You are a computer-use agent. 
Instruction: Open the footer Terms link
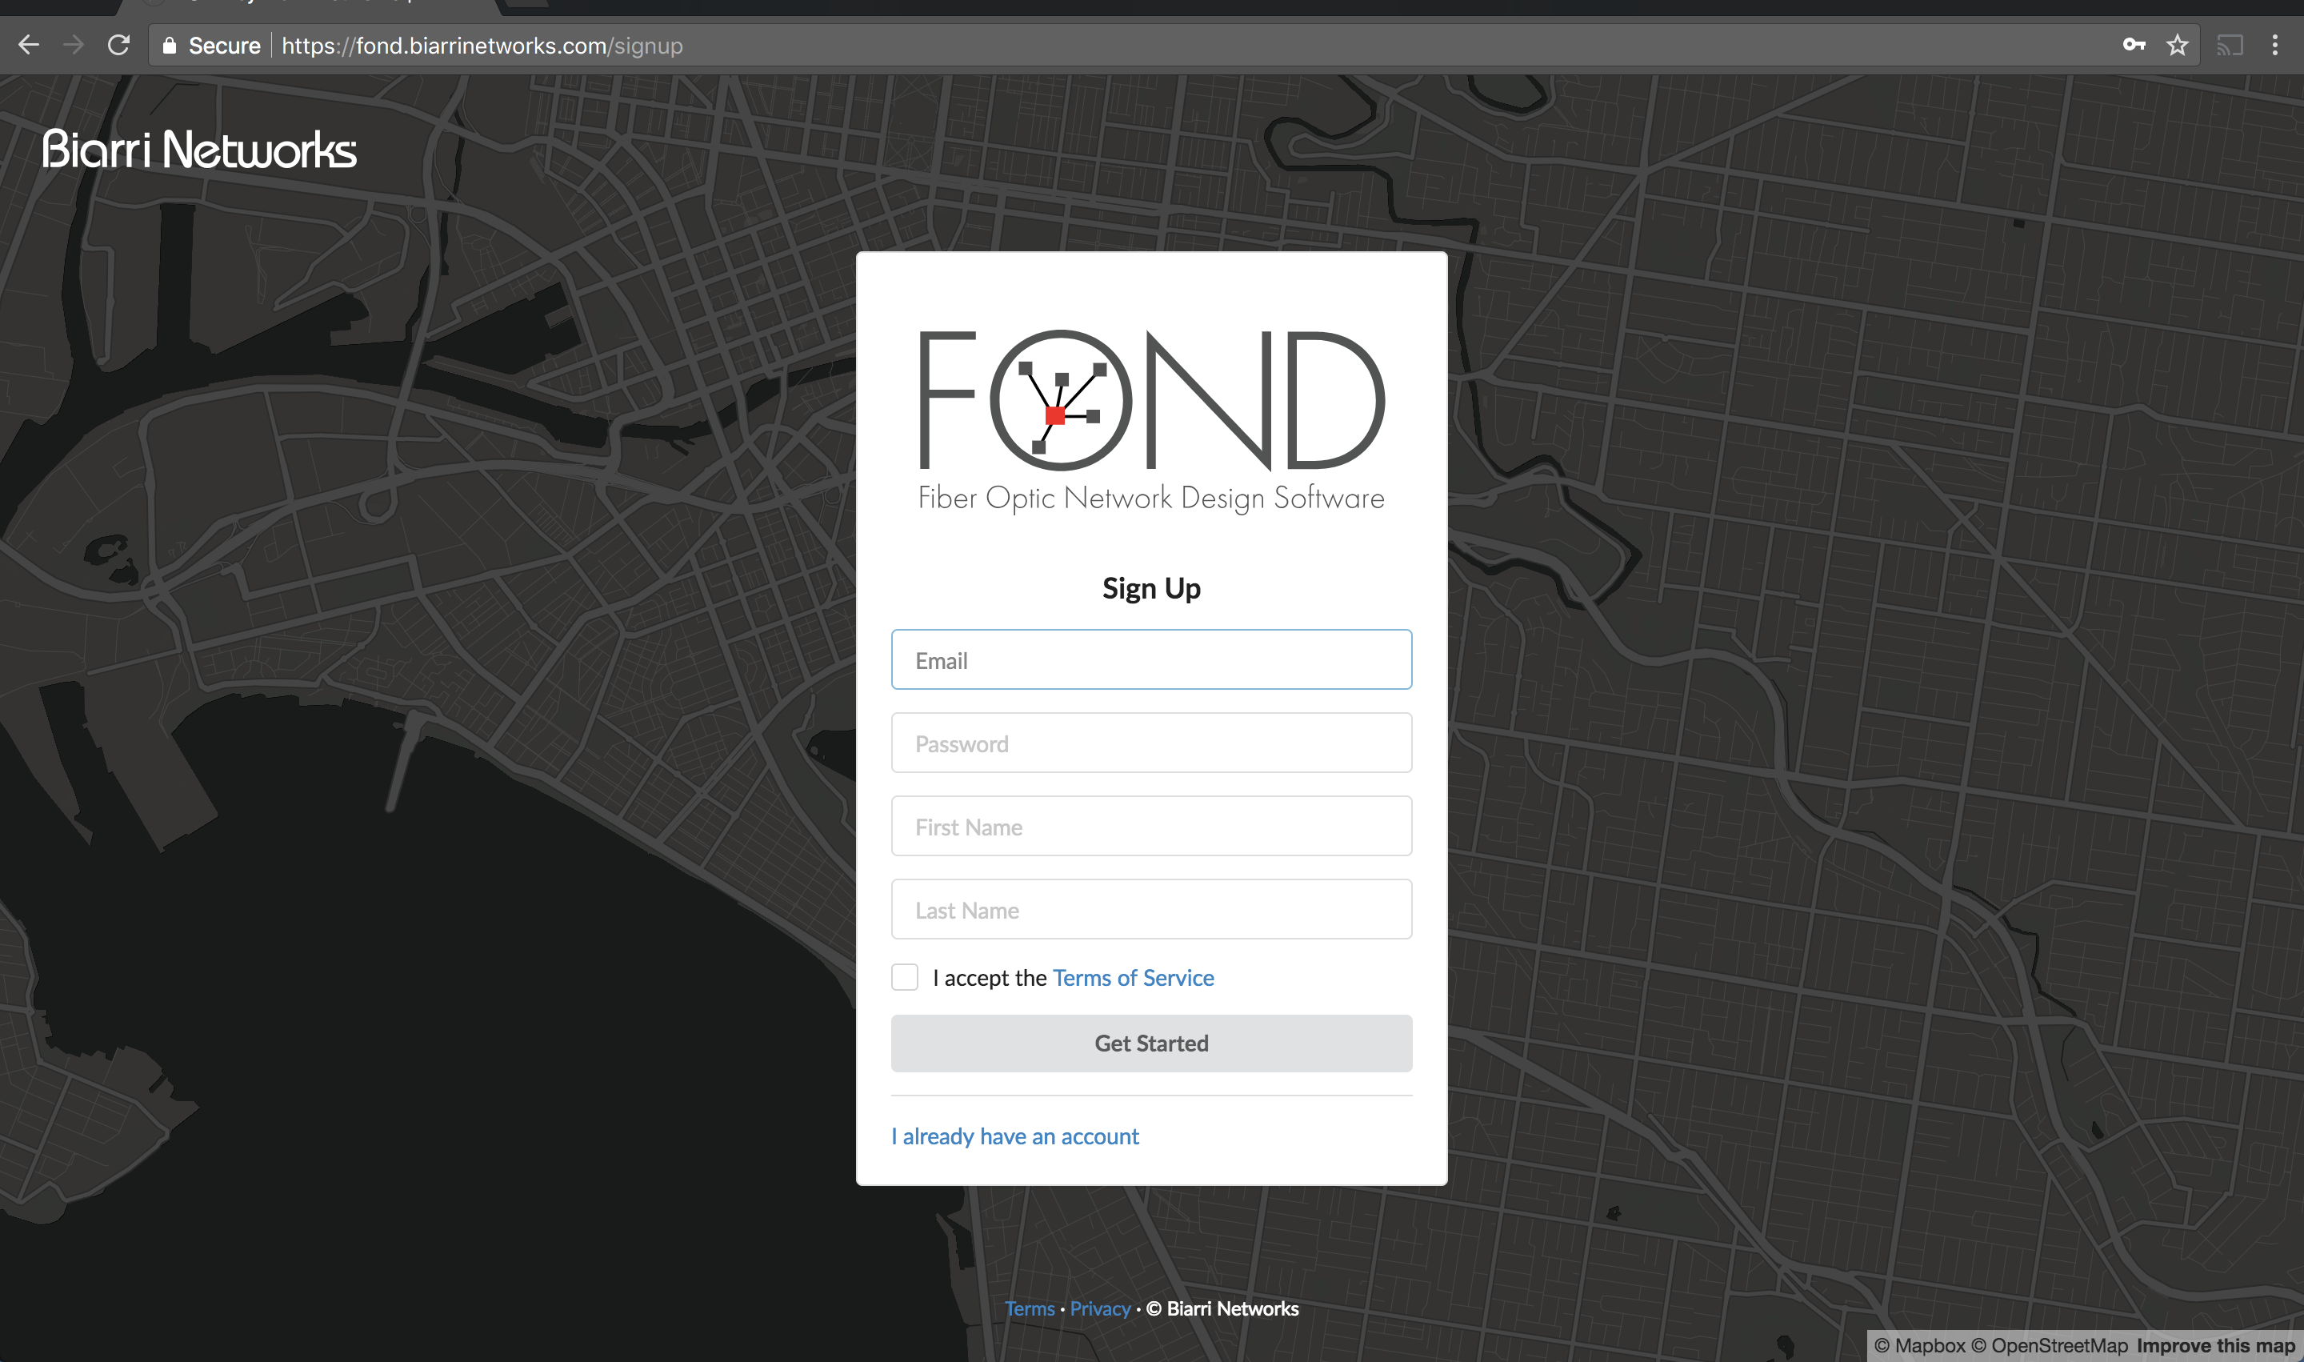[x=1030, y=1308]
